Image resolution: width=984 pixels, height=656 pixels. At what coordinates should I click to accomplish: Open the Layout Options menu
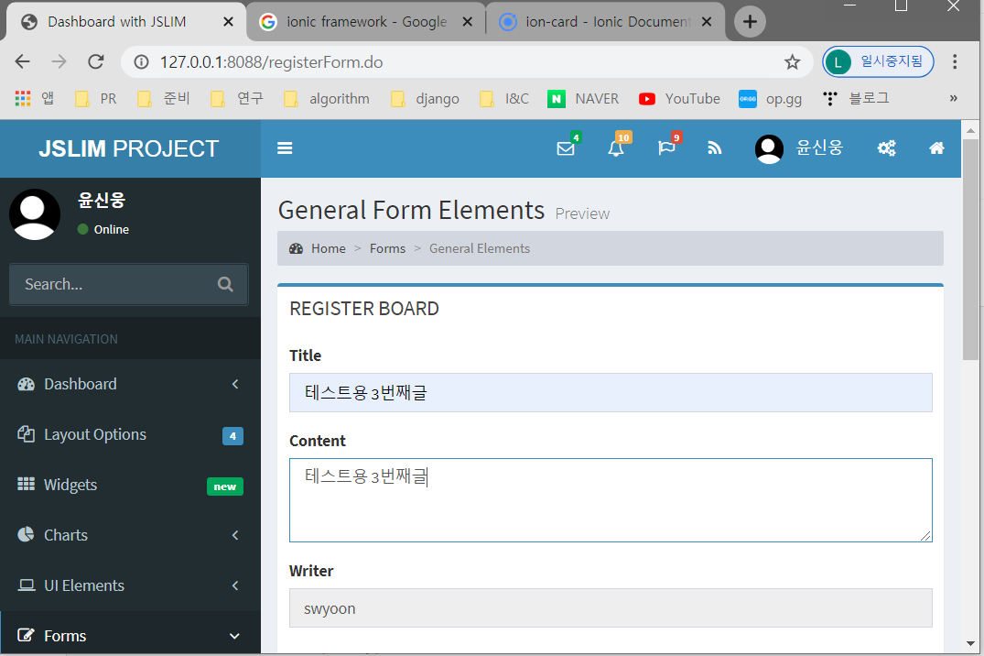tap(130, 434)
